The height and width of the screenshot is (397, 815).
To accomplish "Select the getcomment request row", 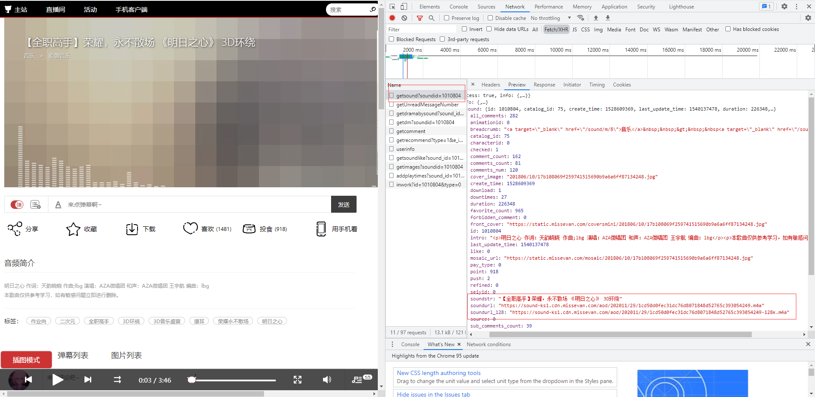I will click(x=426, y=131).
